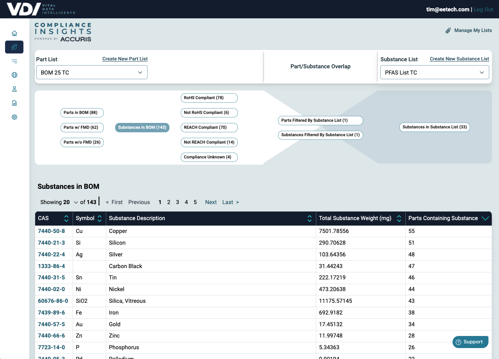Go to page 5
The image size is (499, 359).
click(x=195, y=202)
